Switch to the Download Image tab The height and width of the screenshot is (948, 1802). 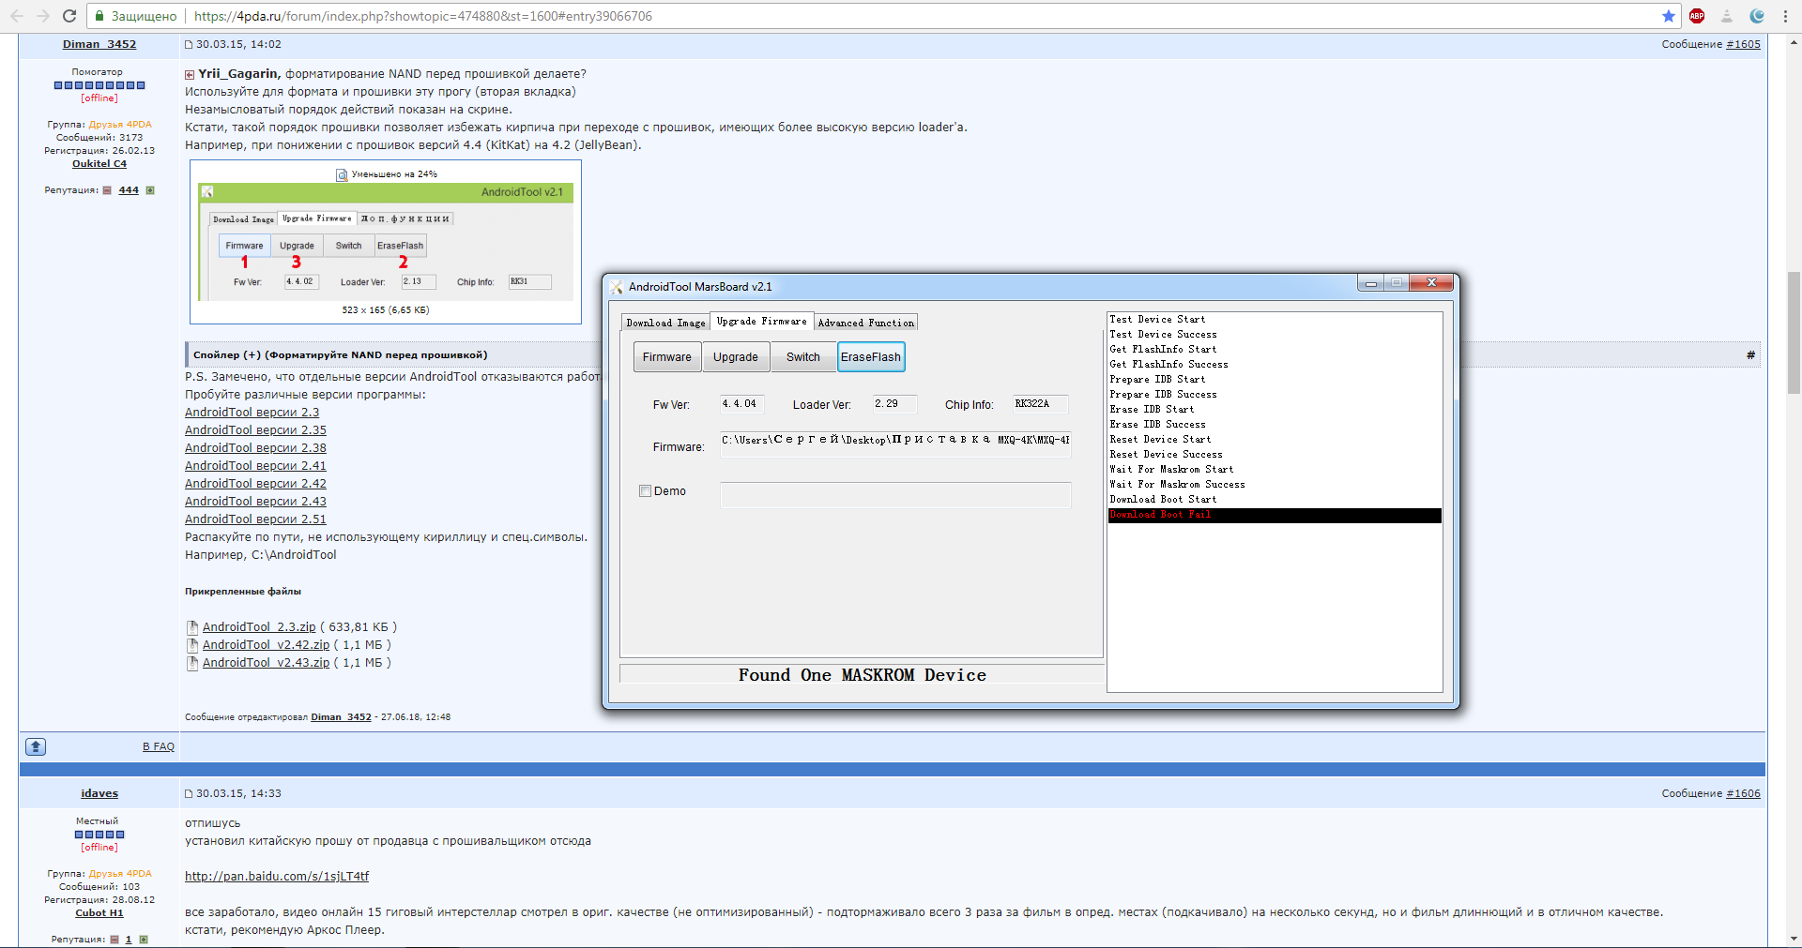click(x=665, y=323)
